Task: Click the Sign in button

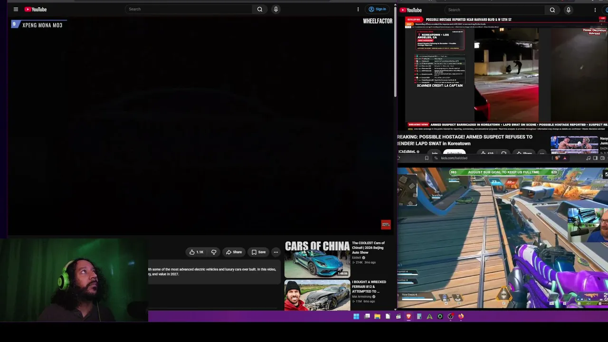Action: [378, 9]
